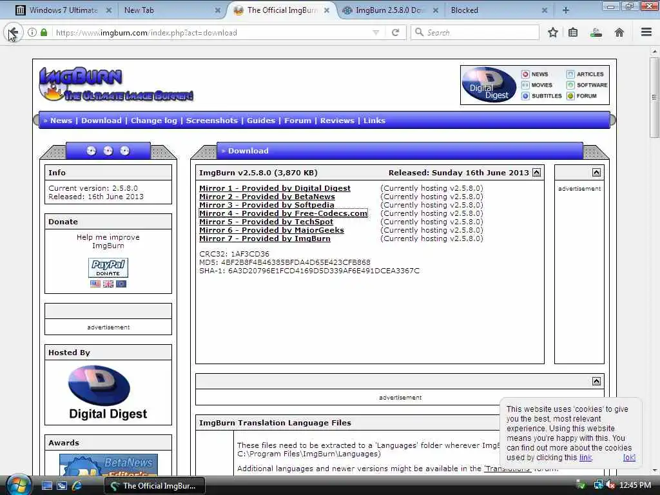Image resolution: width=660 pixels, height=495 pixels.
Task: Open the downloads arrow icon
Action: click(596, 32)
